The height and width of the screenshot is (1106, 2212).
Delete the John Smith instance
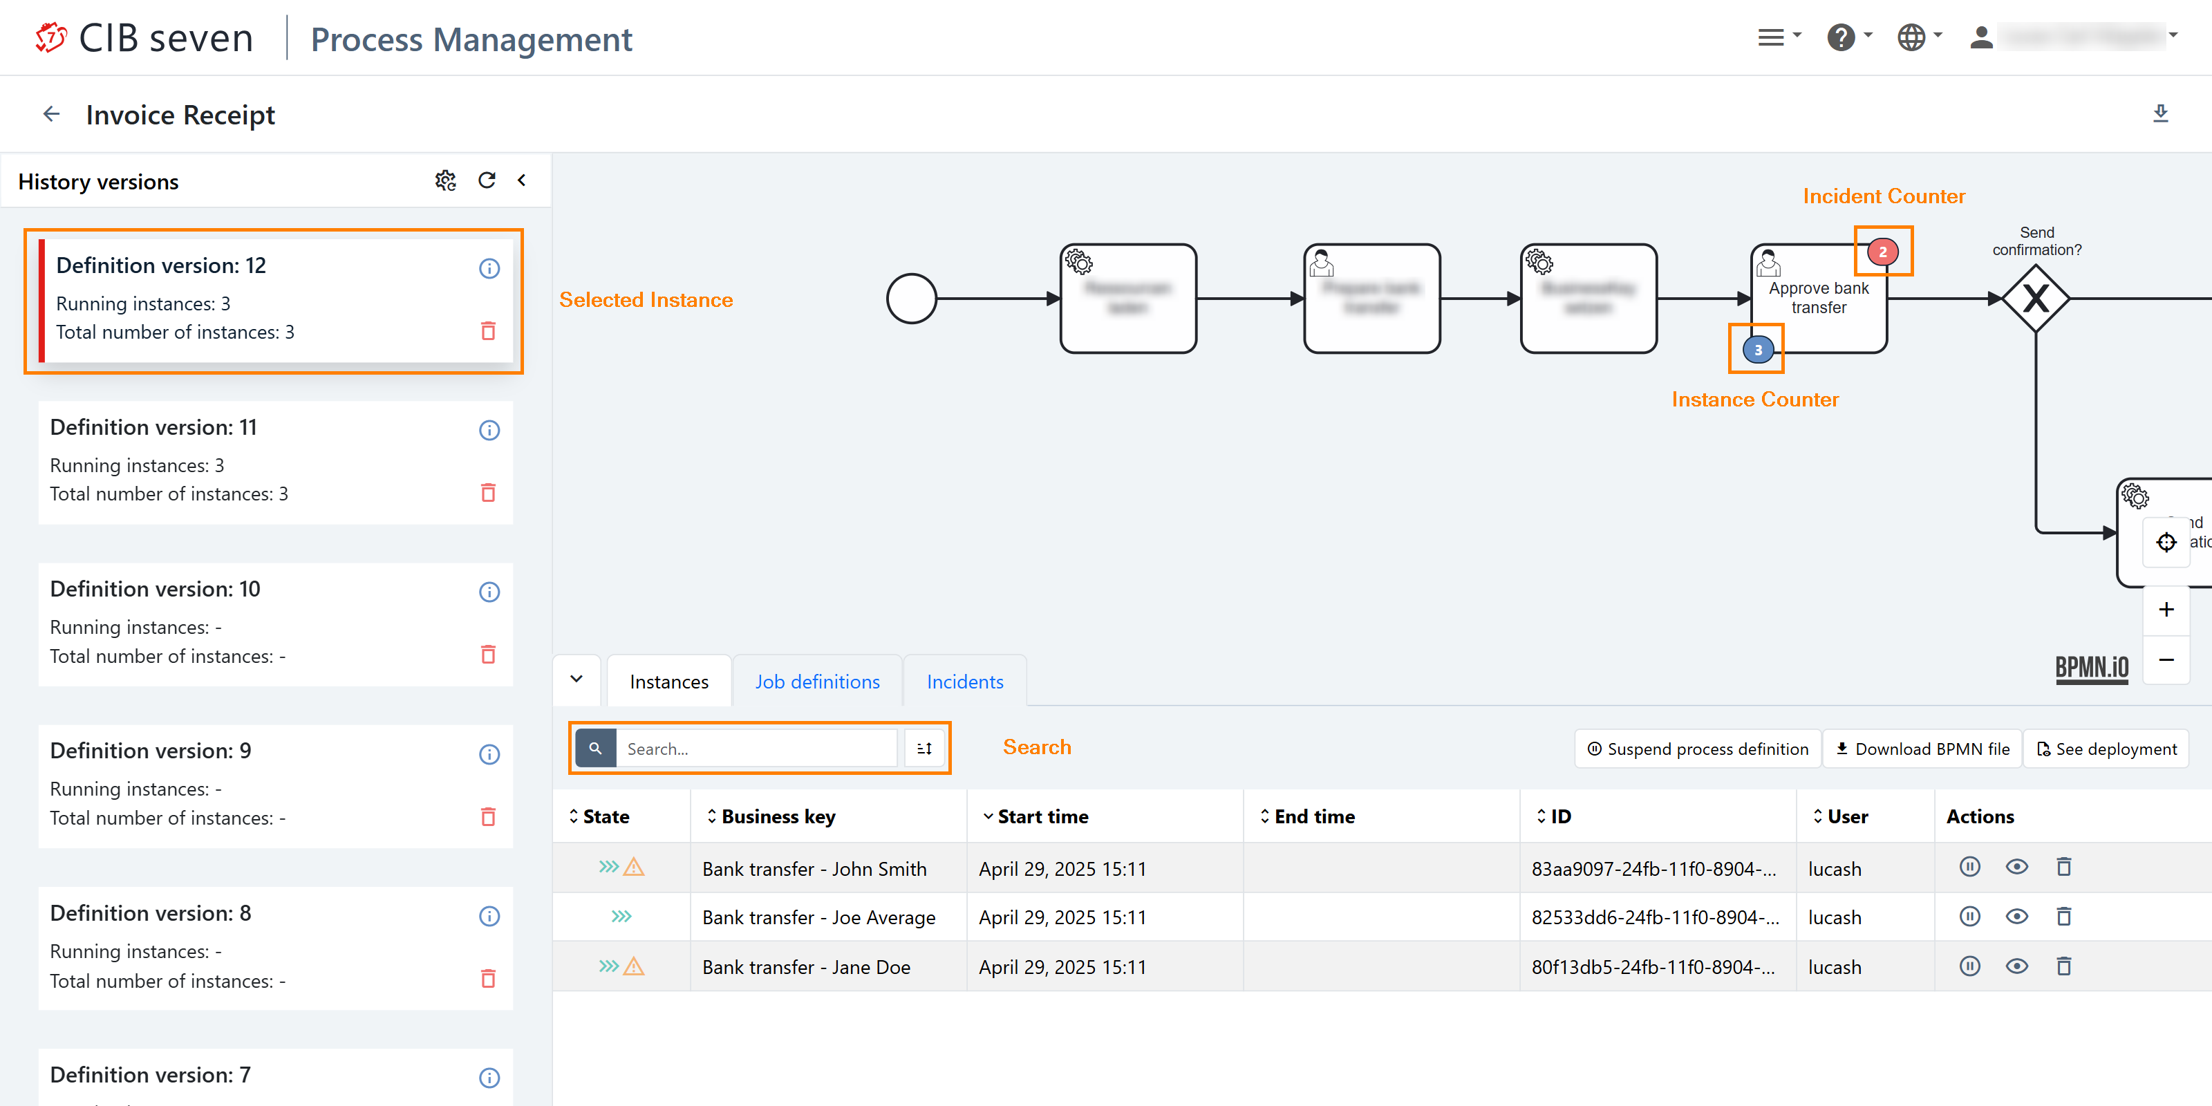(2063, 866)
